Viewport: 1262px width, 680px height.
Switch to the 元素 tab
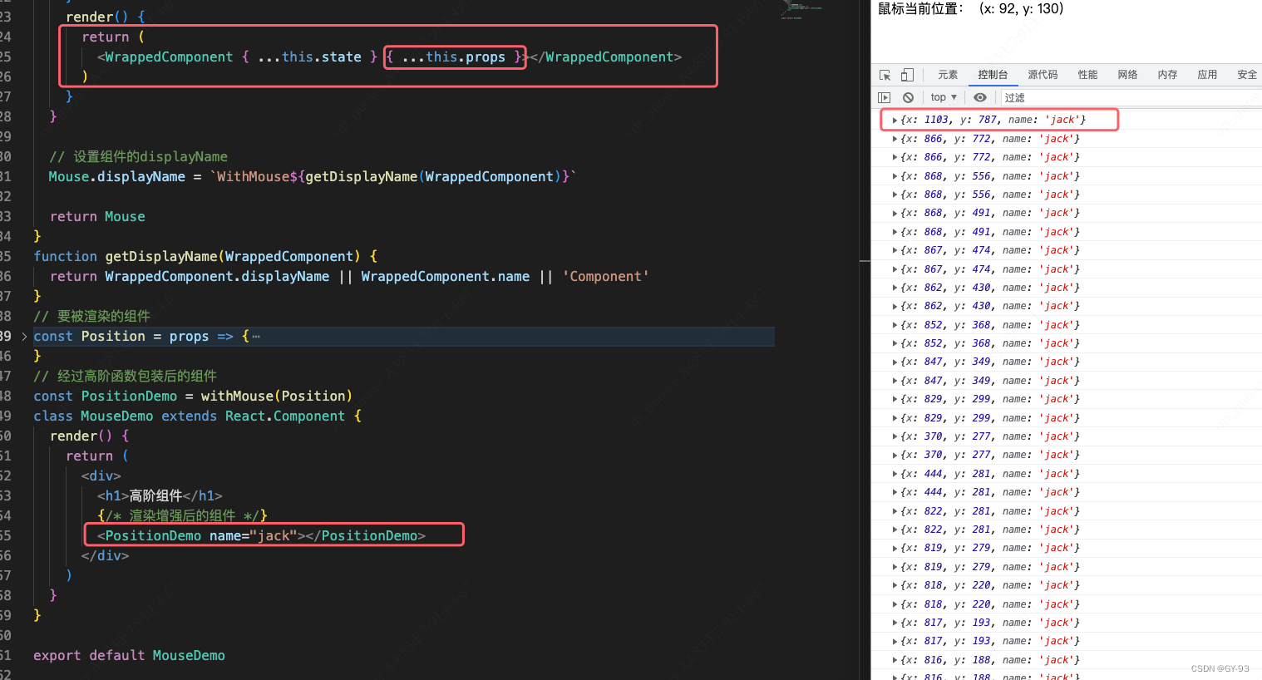tap(948, 75)
